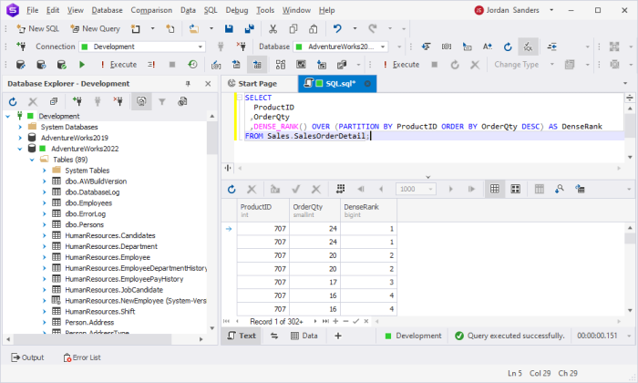Open the Database menu
Image resolution: width=638 pixels, height=383 pixels.
click(x=107, y=10)
